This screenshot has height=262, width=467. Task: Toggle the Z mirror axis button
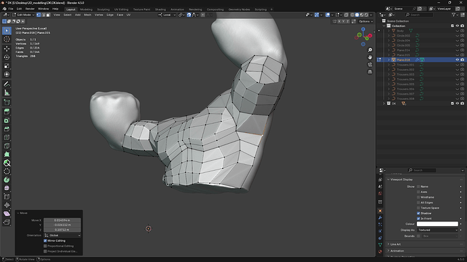tap(348, 22)
